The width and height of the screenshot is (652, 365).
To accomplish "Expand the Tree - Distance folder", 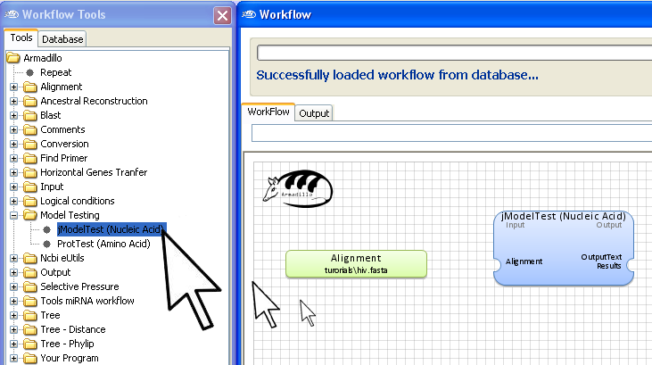I will [13, 329].
